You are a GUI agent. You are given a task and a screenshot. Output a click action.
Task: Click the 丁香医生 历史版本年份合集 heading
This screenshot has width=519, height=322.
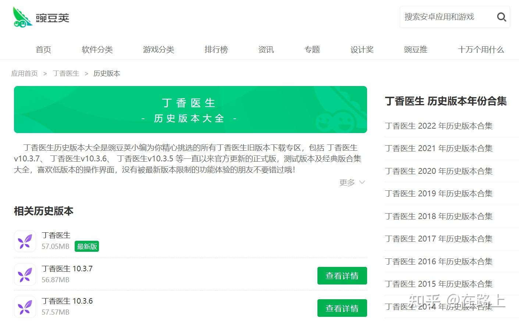click(446, 101)
